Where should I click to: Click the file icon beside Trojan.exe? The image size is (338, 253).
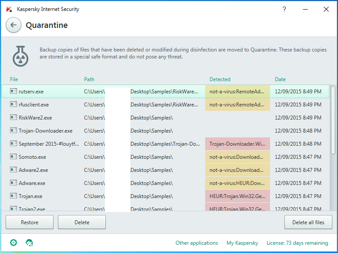14,196
